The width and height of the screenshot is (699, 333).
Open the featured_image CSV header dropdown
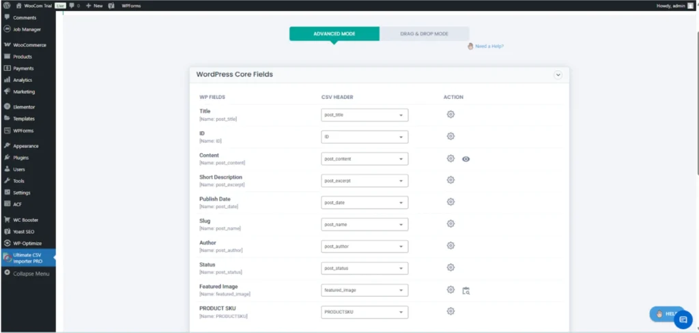(365, 290)
